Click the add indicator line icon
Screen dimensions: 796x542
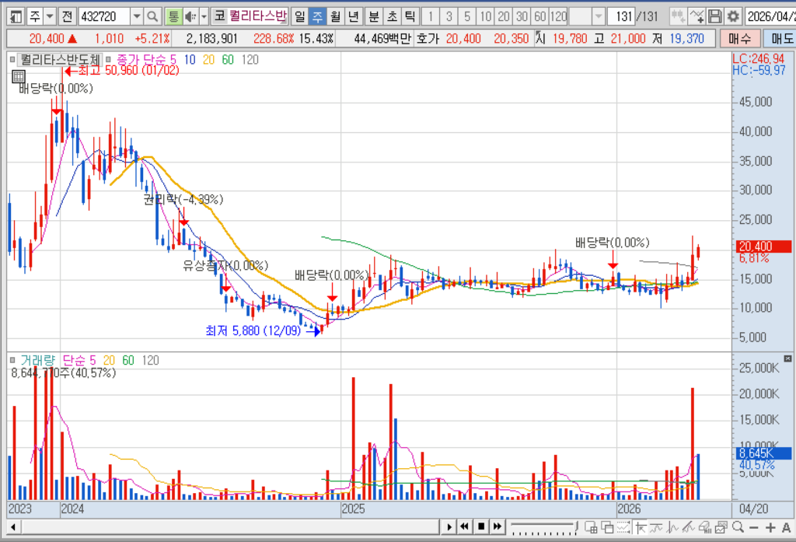coord(696,17)
